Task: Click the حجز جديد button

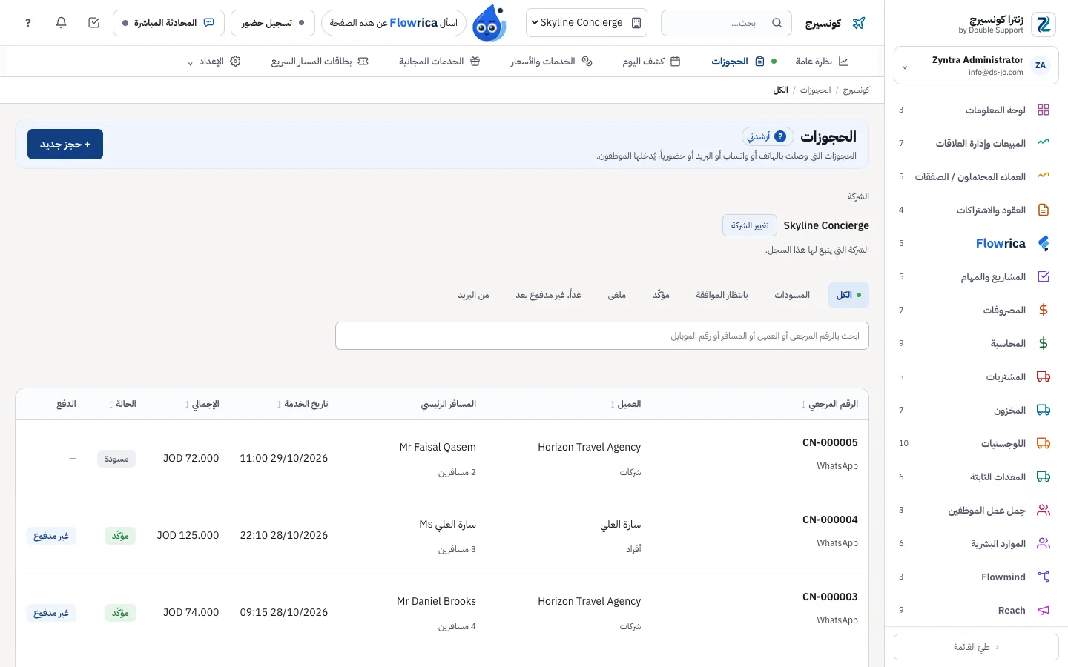Action: click(x=65, y=145)
